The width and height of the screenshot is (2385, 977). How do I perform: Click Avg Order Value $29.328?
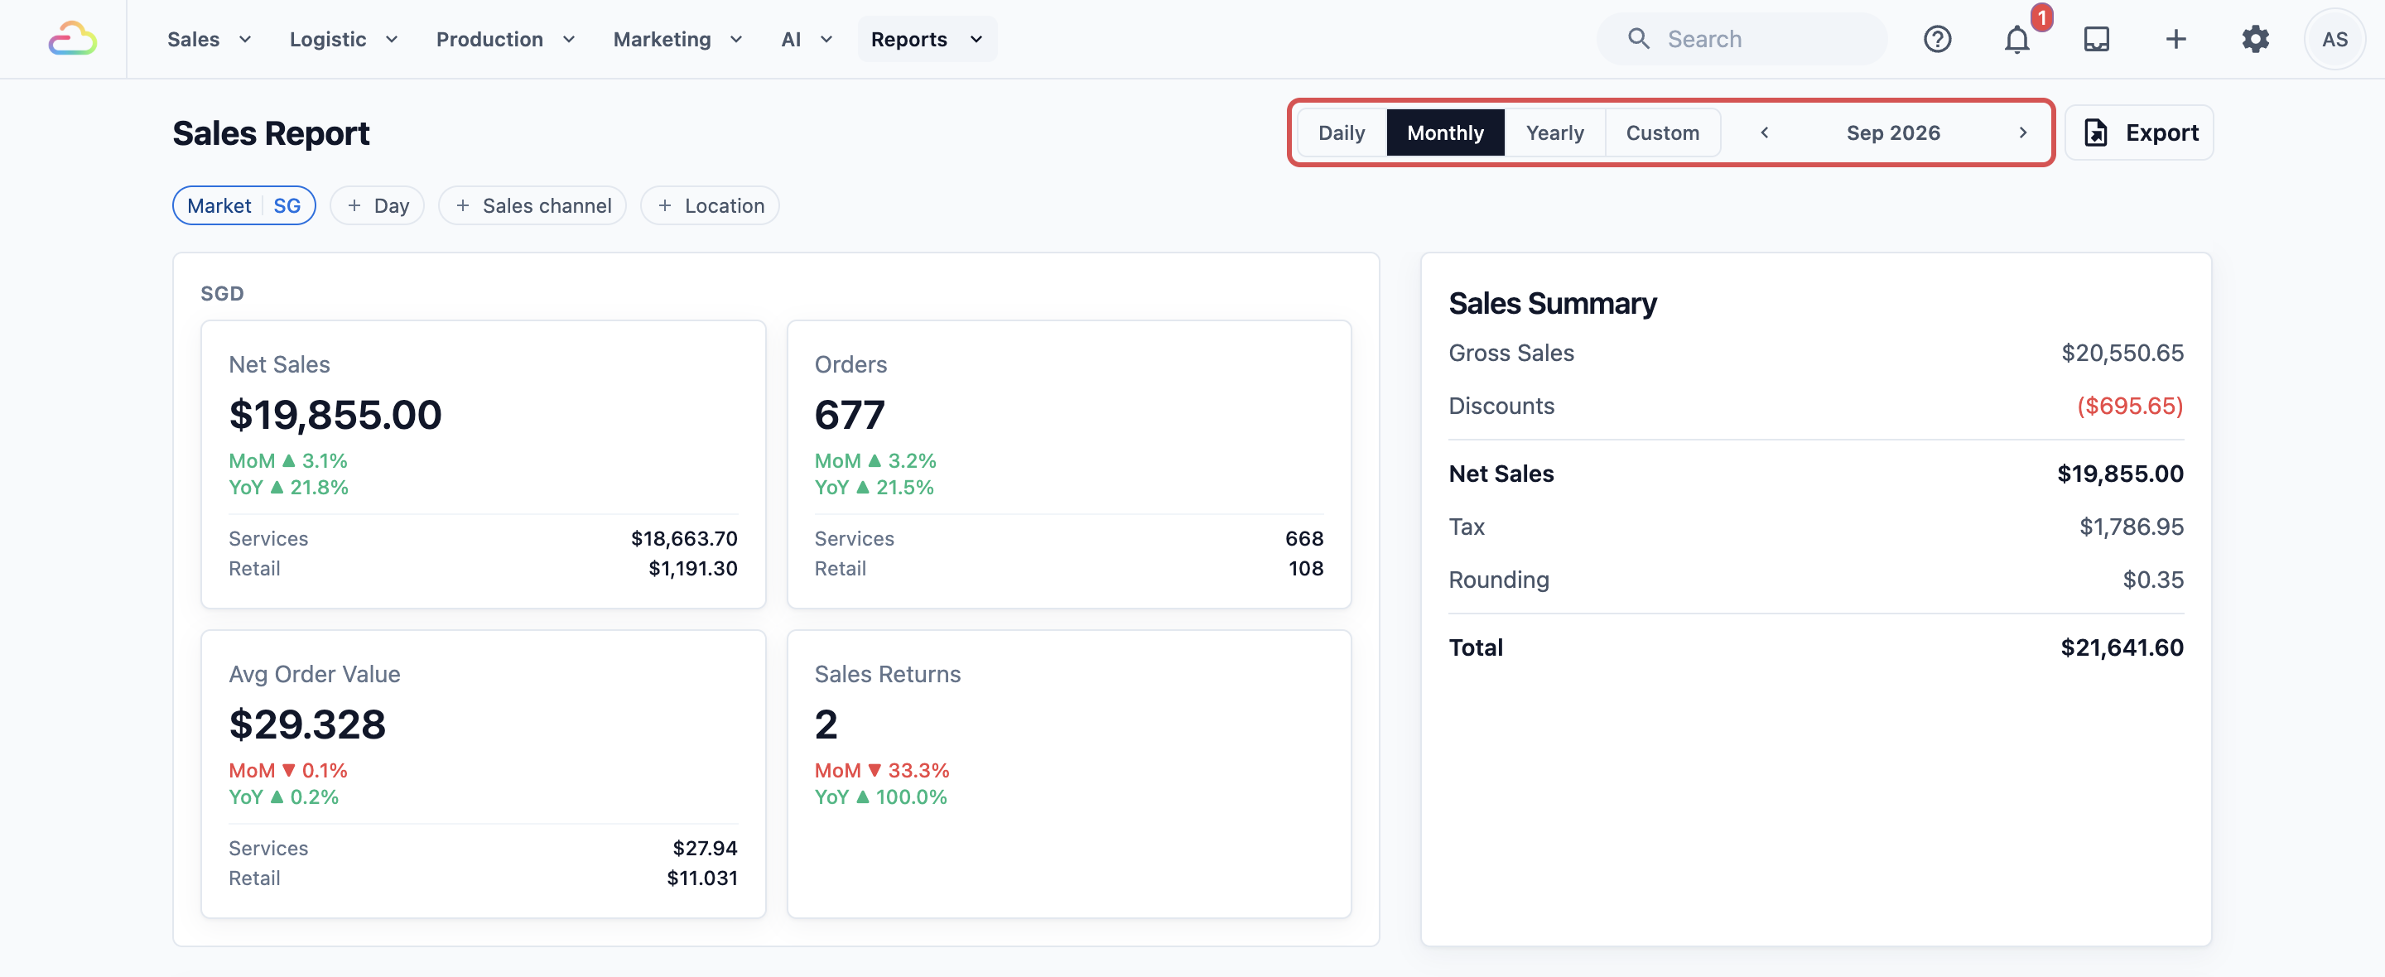click(x=307, y=724)
